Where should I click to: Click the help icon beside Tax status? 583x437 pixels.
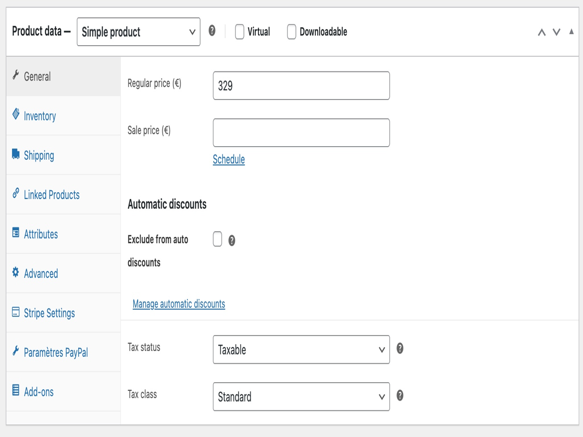(x=399, y=349)
